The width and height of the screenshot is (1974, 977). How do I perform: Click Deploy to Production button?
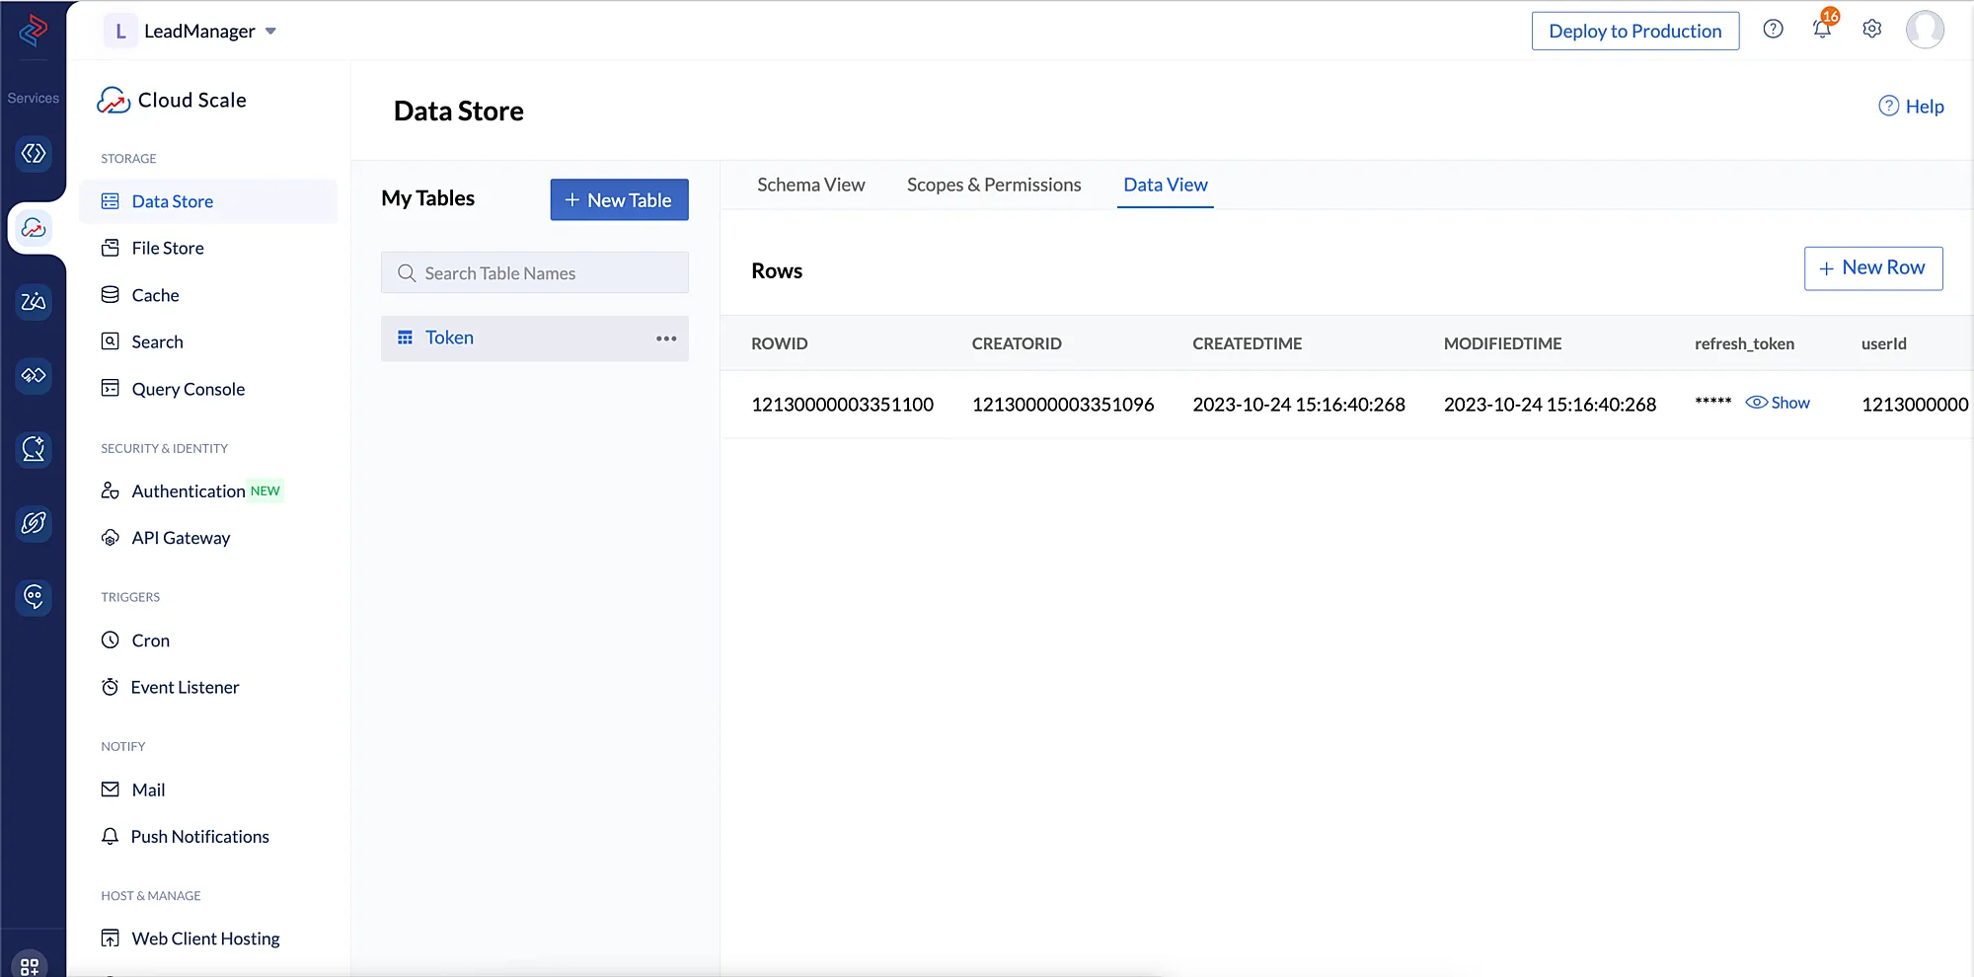pos(1634,32)
